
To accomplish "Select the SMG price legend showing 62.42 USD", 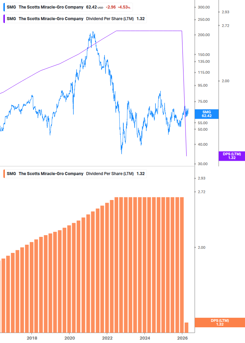I will click(68, 7).
